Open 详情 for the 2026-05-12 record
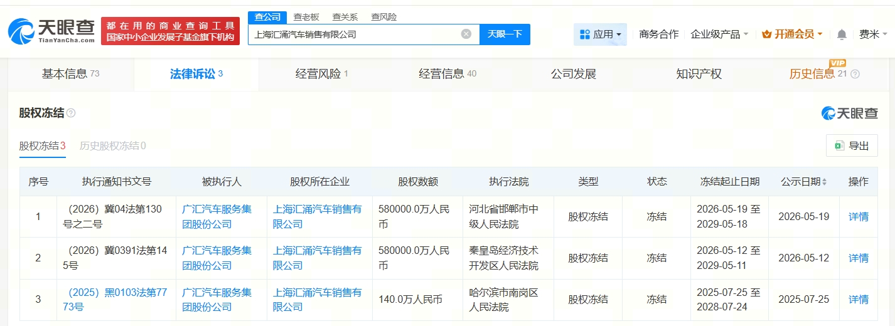 coord(859,258)
